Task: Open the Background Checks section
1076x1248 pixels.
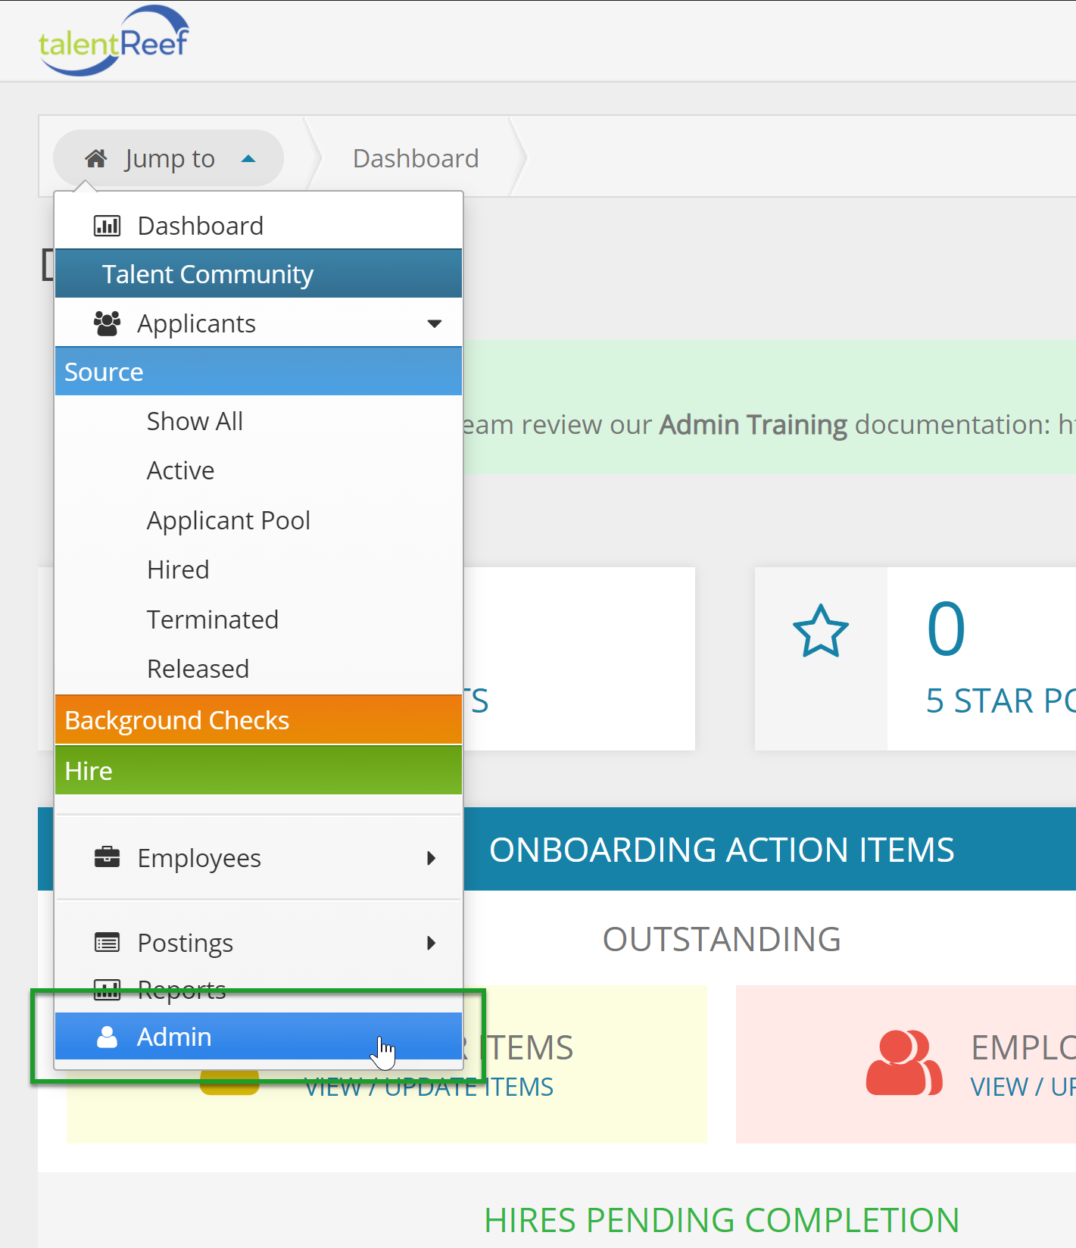Action: pos(177,720)
